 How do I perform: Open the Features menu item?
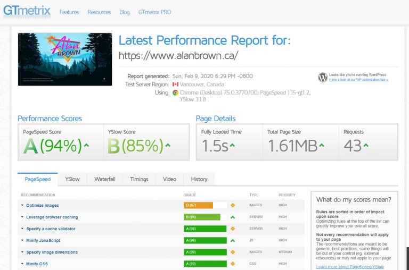point(69,12)
